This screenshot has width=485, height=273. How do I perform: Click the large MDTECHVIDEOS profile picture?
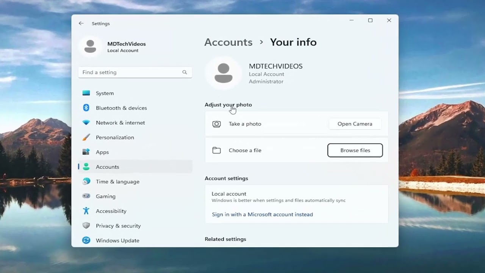pyautogui.click(x=224, y=73)
